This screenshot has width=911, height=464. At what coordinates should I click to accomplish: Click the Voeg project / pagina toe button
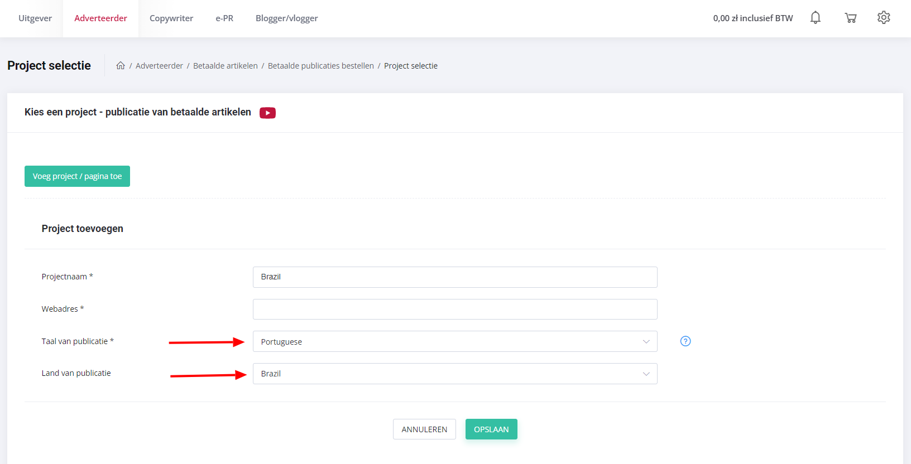77,176
